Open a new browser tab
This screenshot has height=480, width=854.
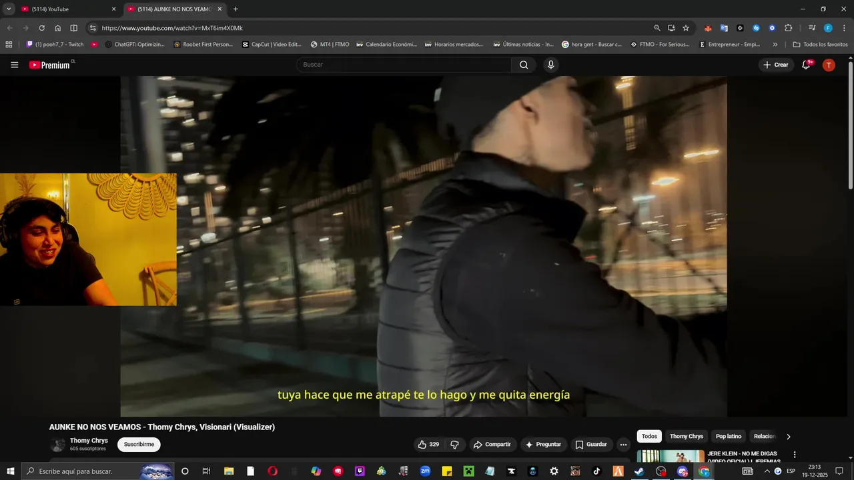tap(236, 9)
